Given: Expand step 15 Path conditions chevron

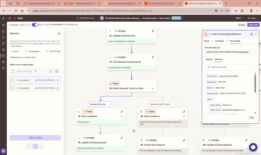Looking at the screenshot, I should coord(122,117).
